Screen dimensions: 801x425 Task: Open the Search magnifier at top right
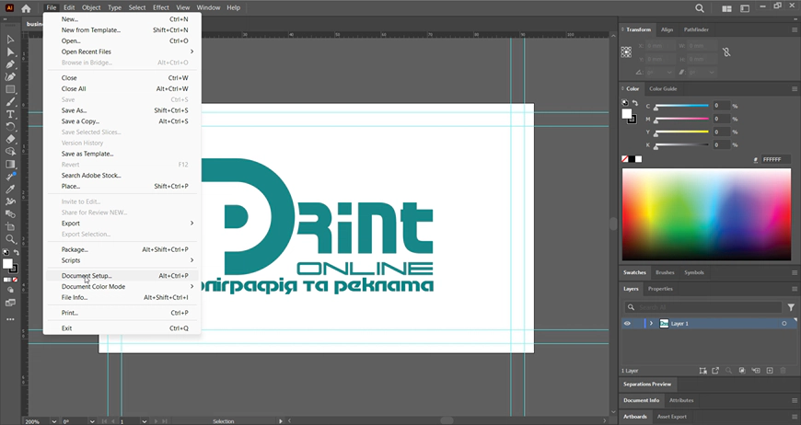(700, 8)
